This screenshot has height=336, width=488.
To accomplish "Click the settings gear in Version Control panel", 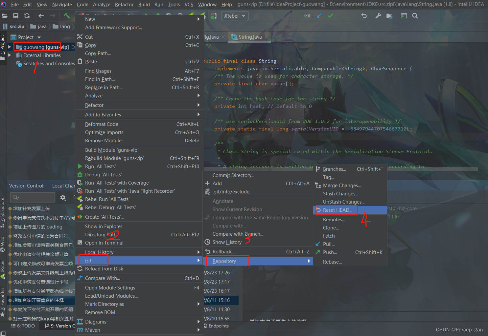I will tap(63, 197).
